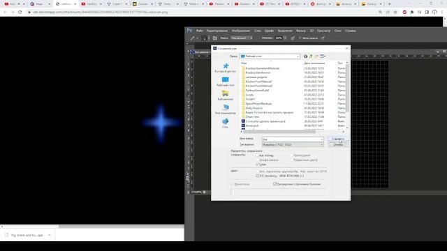447x251 pixels.
Task: Click the back arrow in save dialog toolbar
Action: tap(306, 56)
